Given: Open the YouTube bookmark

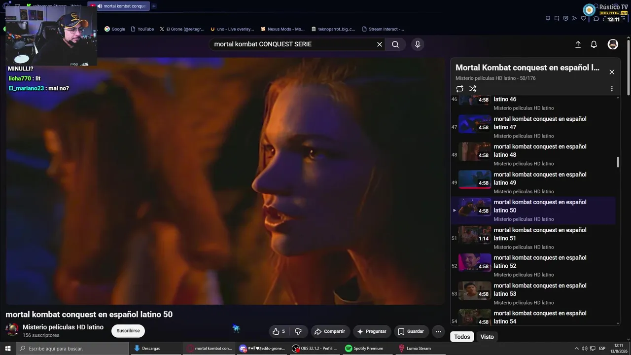Looking at the screenshot, I should click(142, 29).
